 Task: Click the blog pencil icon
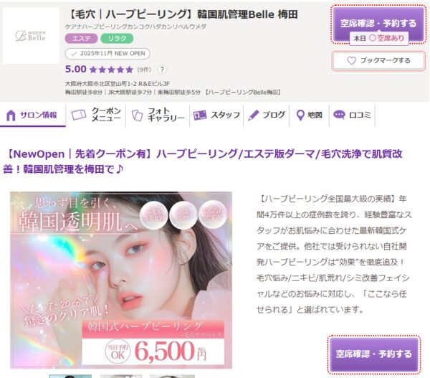point(254,115)
